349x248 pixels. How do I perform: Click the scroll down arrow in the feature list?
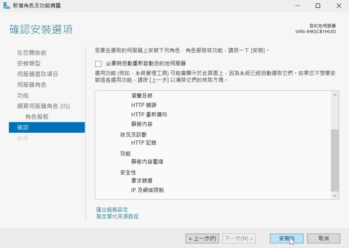tap(335, 195)
